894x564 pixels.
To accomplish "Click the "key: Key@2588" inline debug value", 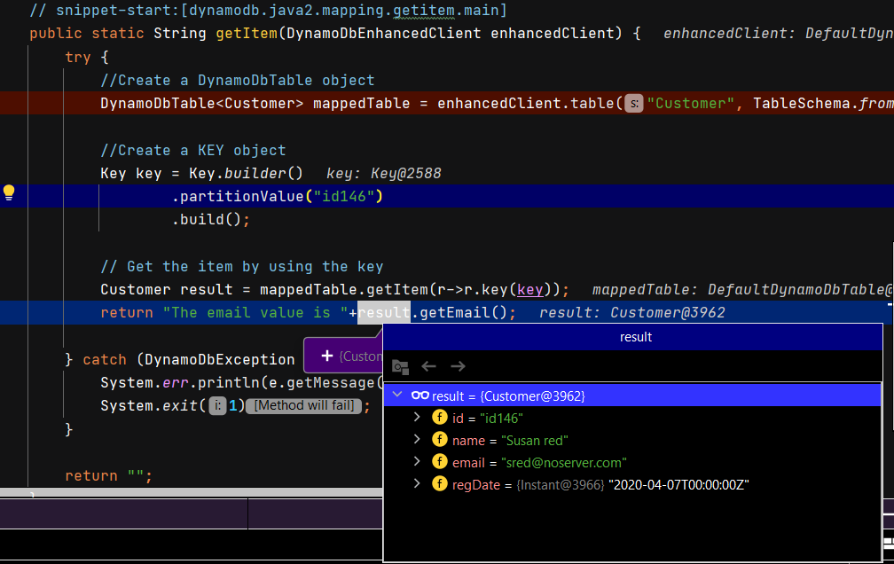I will pyautogui.click(x=384, y=173).
